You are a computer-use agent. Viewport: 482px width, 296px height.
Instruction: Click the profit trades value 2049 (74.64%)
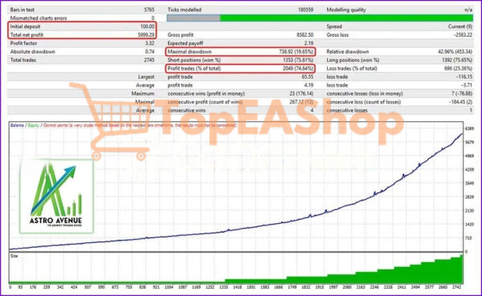298,68
